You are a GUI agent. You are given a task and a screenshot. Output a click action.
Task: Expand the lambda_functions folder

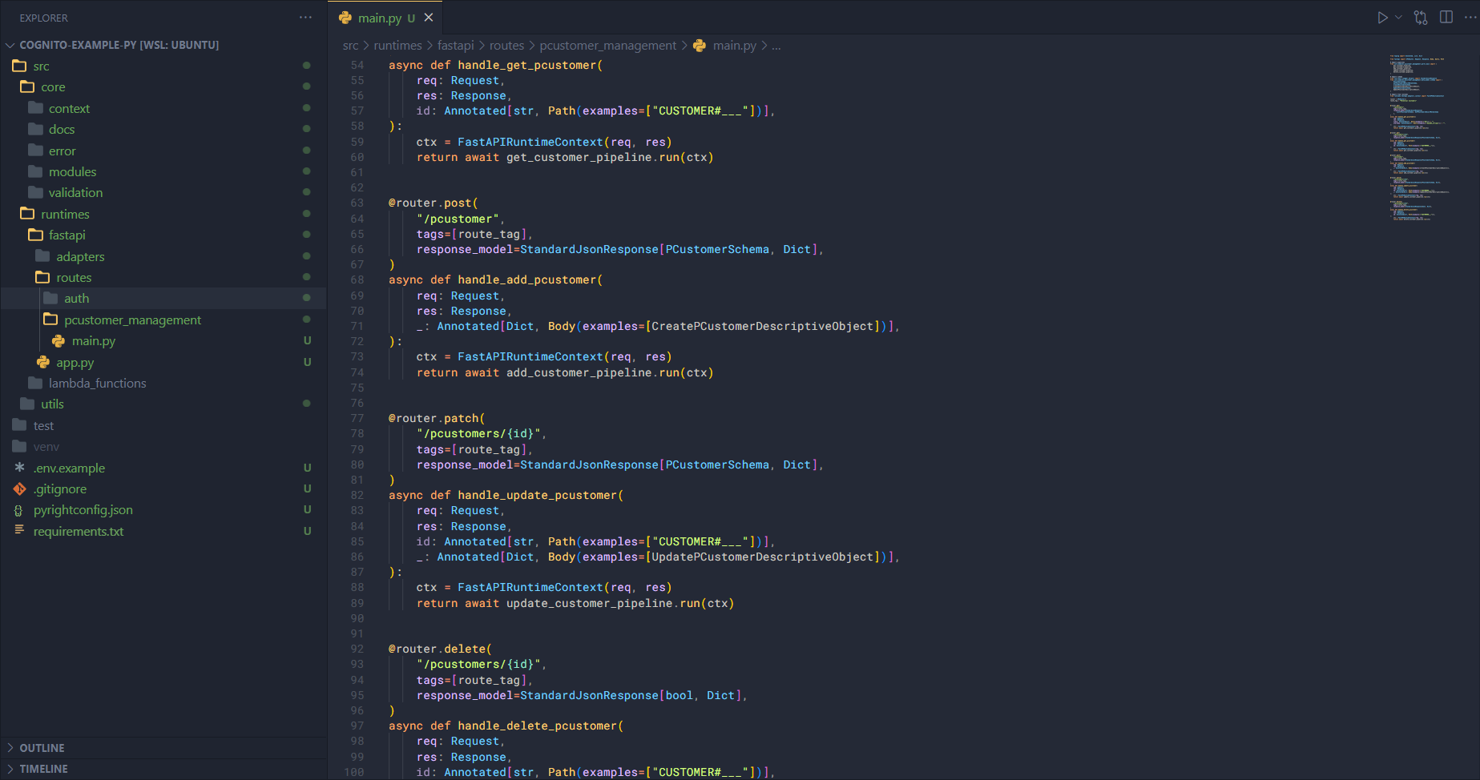click(x=97, y=384)
